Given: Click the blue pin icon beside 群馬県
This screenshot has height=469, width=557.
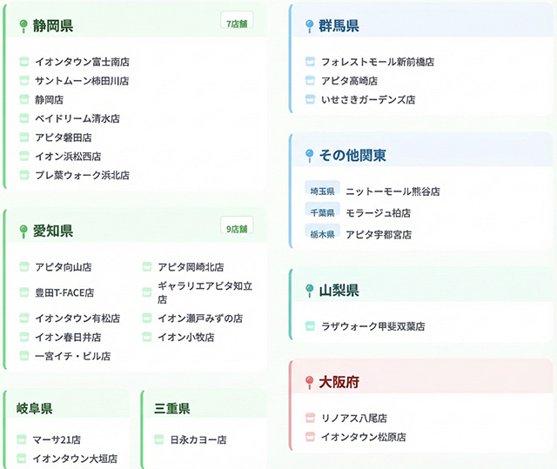Looking at the screenshot, I should (309, 26).
